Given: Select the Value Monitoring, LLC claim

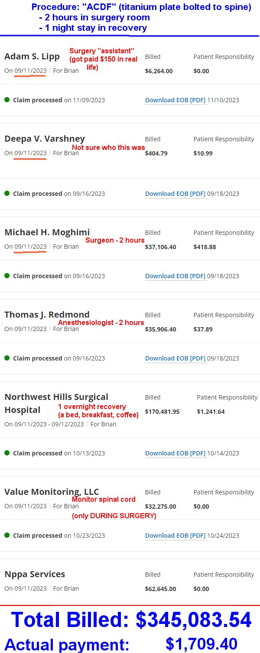Looking at the screenshot, I should (52, 492).
